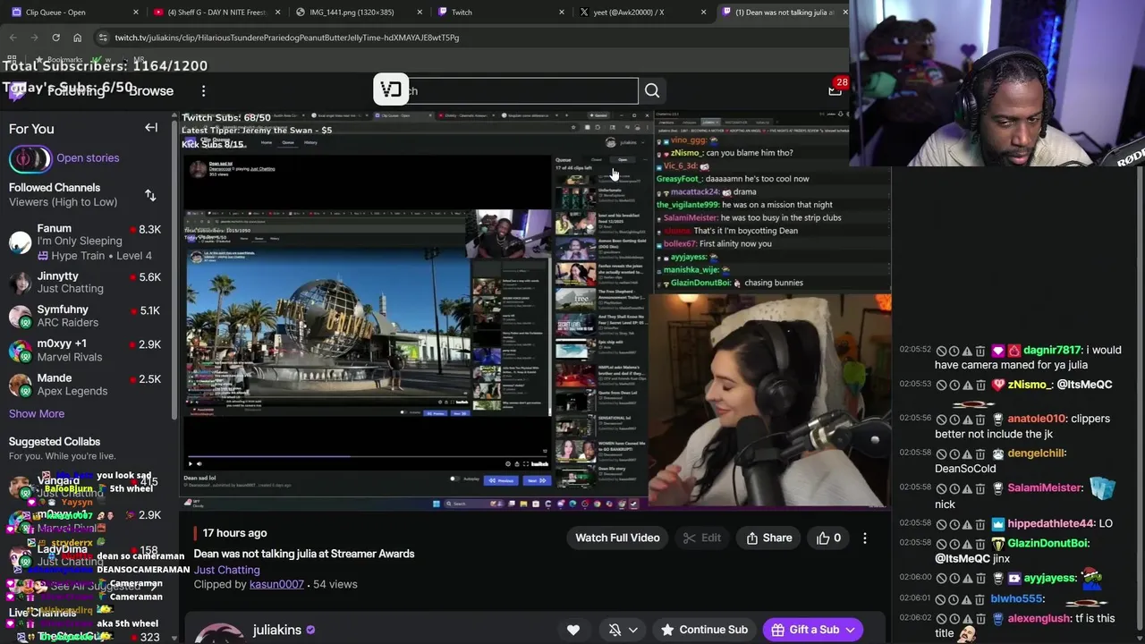
Task: Open the Following page
Action: [x=76, y=90]
